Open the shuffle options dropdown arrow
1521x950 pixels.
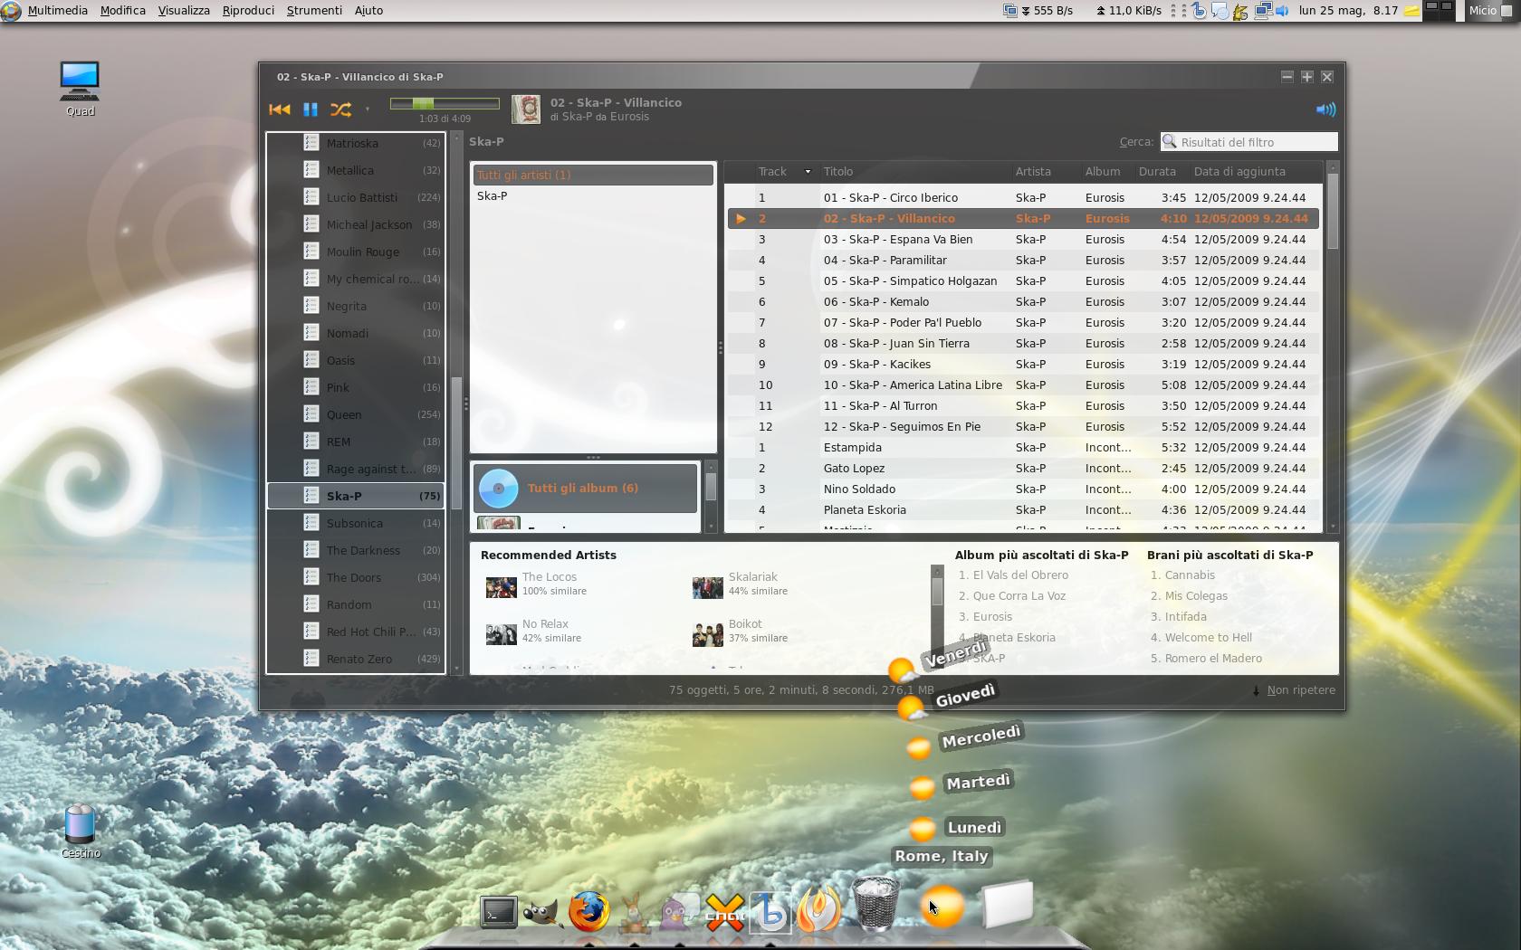368,109
